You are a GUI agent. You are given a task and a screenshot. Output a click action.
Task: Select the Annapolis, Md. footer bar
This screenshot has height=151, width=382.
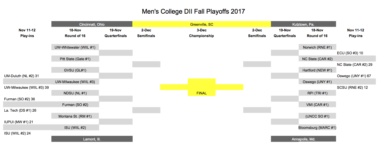coord(303,139)
